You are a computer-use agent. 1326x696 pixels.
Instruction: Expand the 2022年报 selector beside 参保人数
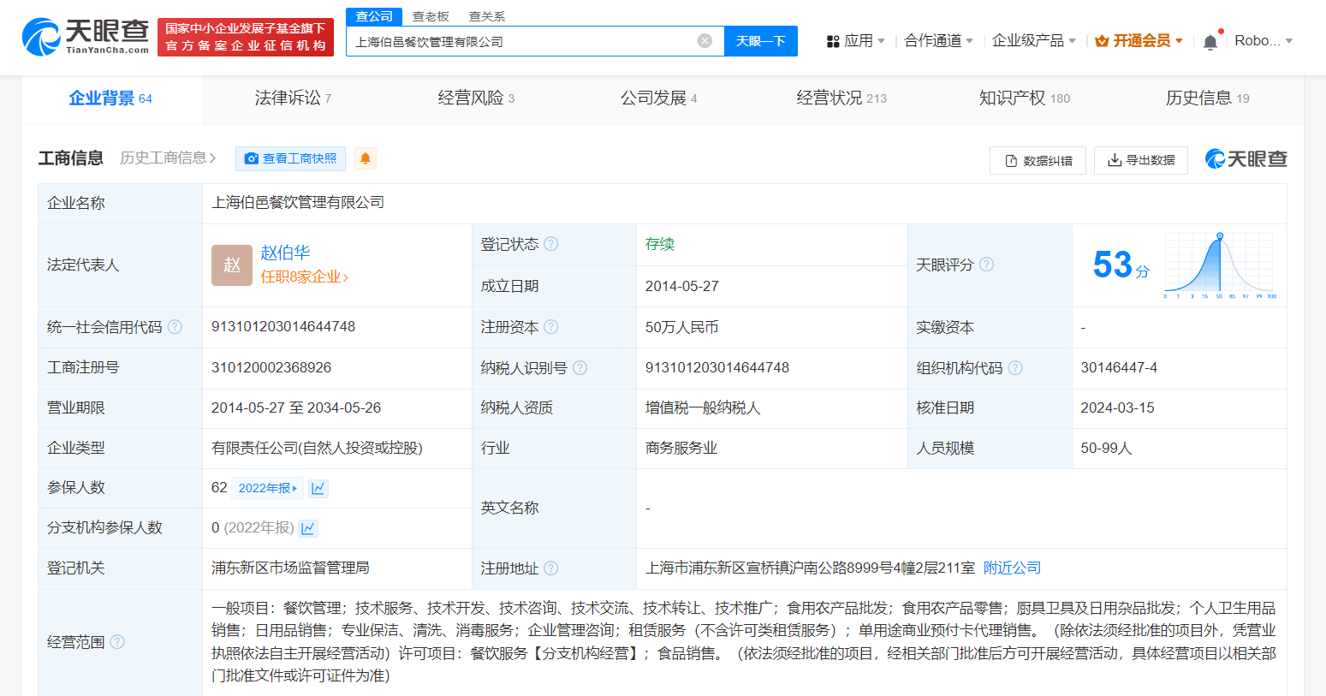pyautogui.click(x=267, y=487)
